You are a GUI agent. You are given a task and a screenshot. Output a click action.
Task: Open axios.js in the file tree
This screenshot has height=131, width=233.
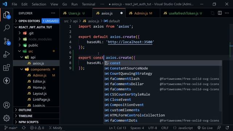click(x=36, y=63)
